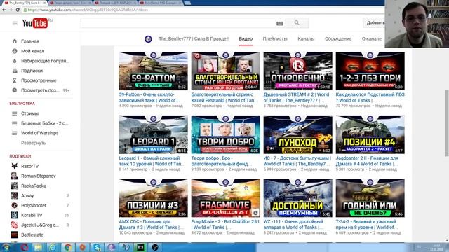
Task: Open the YouTube hamburger guide menu
Action: click(x=15, y=23)
